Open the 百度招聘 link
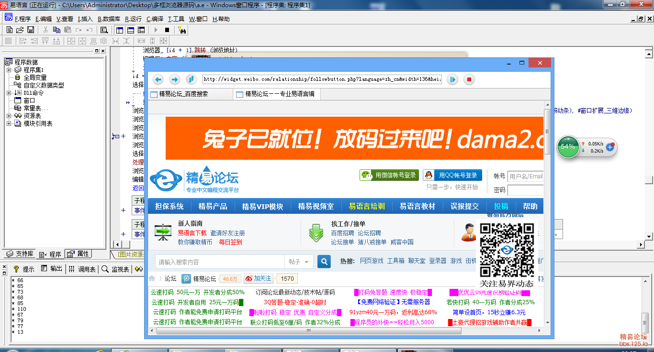Image resolution: width=654 pixels, height=352 pixels. coord(343,233)
